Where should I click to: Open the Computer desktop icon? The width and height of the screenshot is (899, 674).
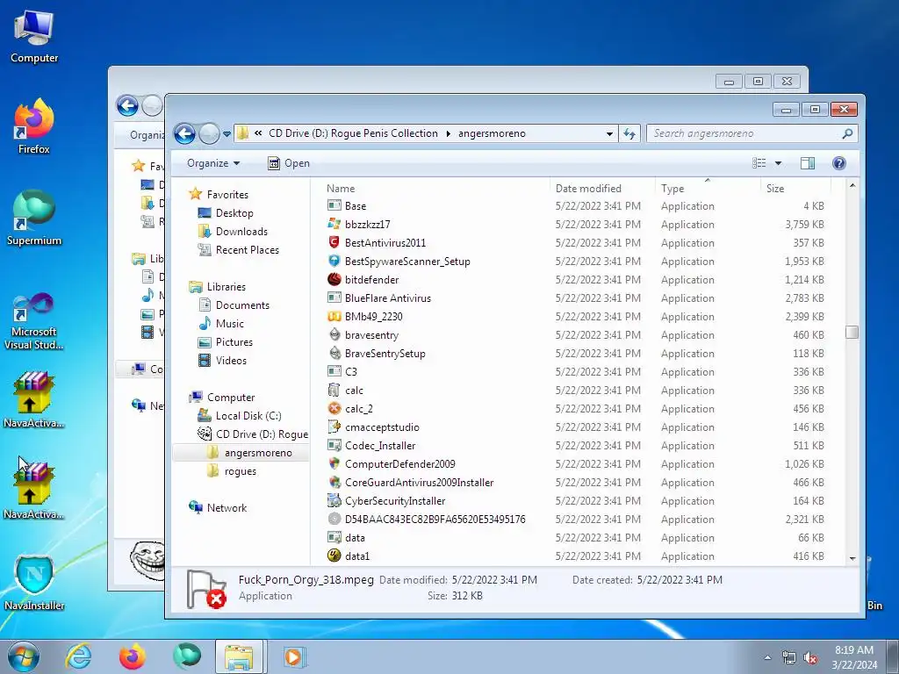pyautogui.click(x=34, y=37)
